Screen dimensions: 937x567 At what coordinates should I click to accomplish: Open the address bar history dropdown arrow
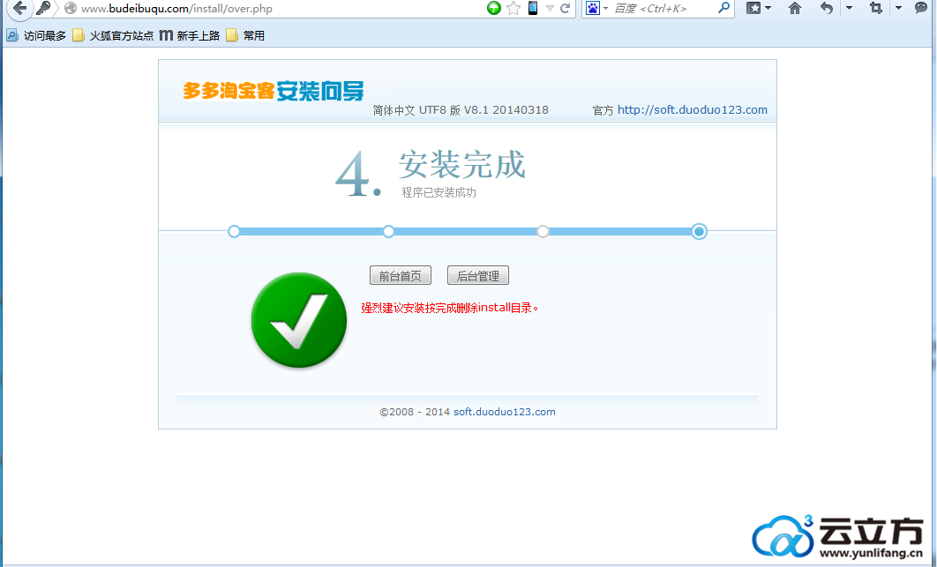pyautogui.click(x=550, y=8)
